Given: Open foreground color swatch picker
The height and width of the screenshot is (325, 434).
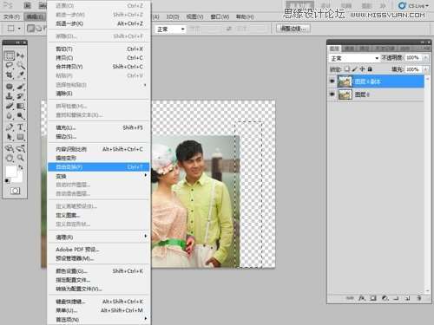Looking at the screenshot, I should pos(11,172).
